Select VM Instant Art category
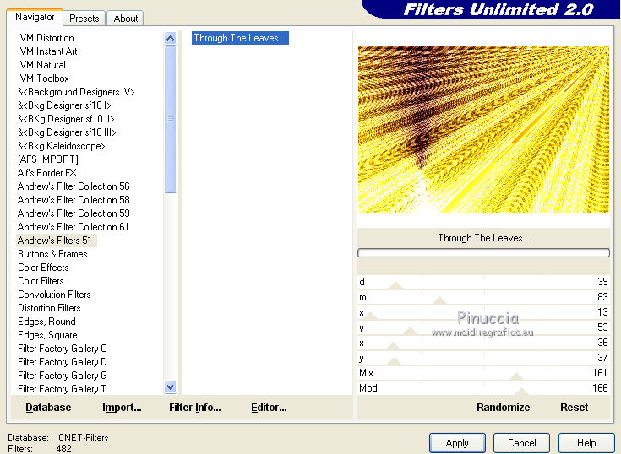This screenshot has height=454, width=621. click(48, 51)
